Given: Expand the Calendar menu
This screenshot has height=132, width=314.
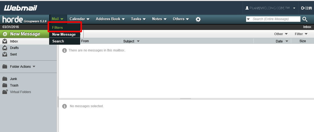Looking at the screenshot, I should 79,19.
